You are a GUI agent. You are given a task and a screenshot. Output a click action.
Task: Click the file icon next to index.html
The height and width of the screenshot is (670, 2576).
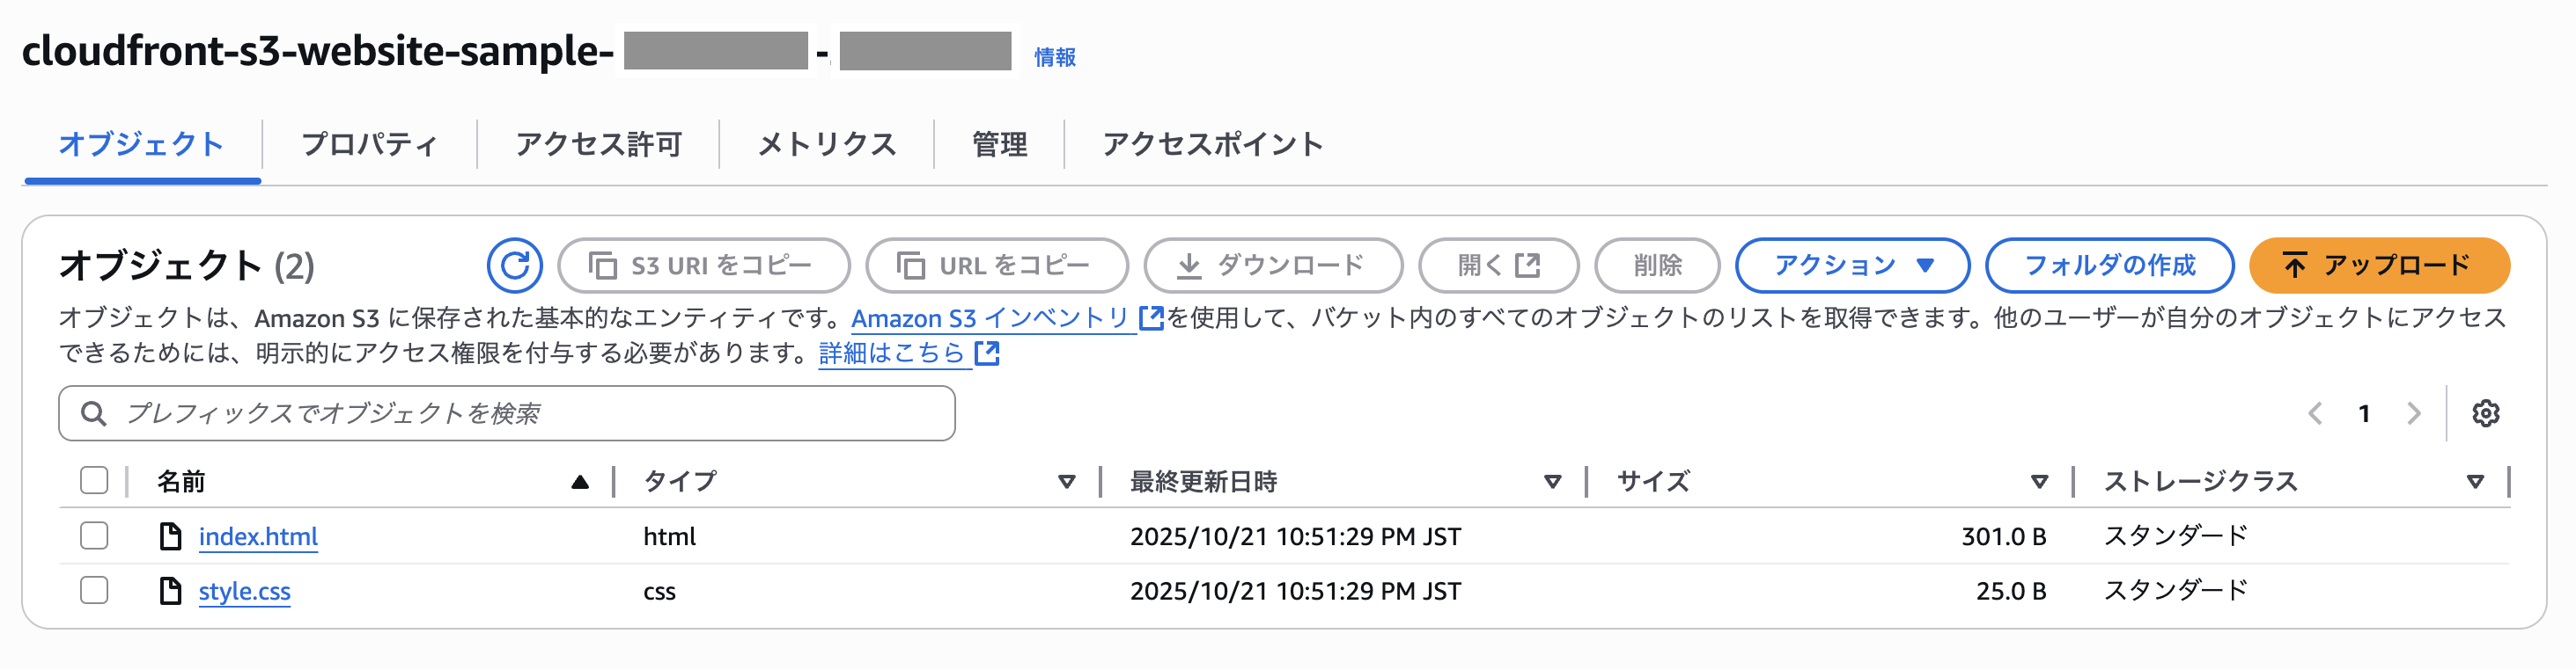pos(171,535)
